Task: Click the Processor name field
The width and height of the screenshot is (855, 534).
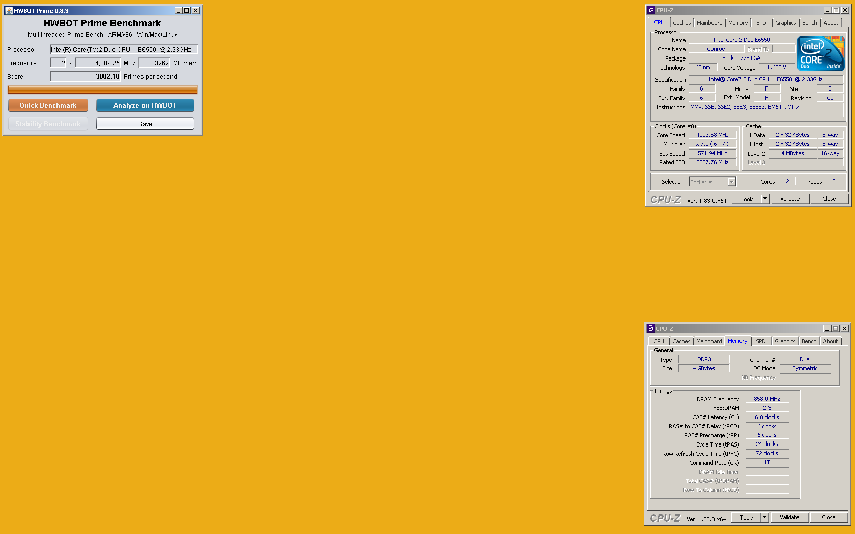Action: coord(124,49)
